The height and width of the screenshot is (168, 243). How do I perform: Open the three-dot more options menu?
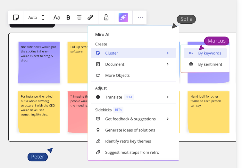tap(140, 18)
